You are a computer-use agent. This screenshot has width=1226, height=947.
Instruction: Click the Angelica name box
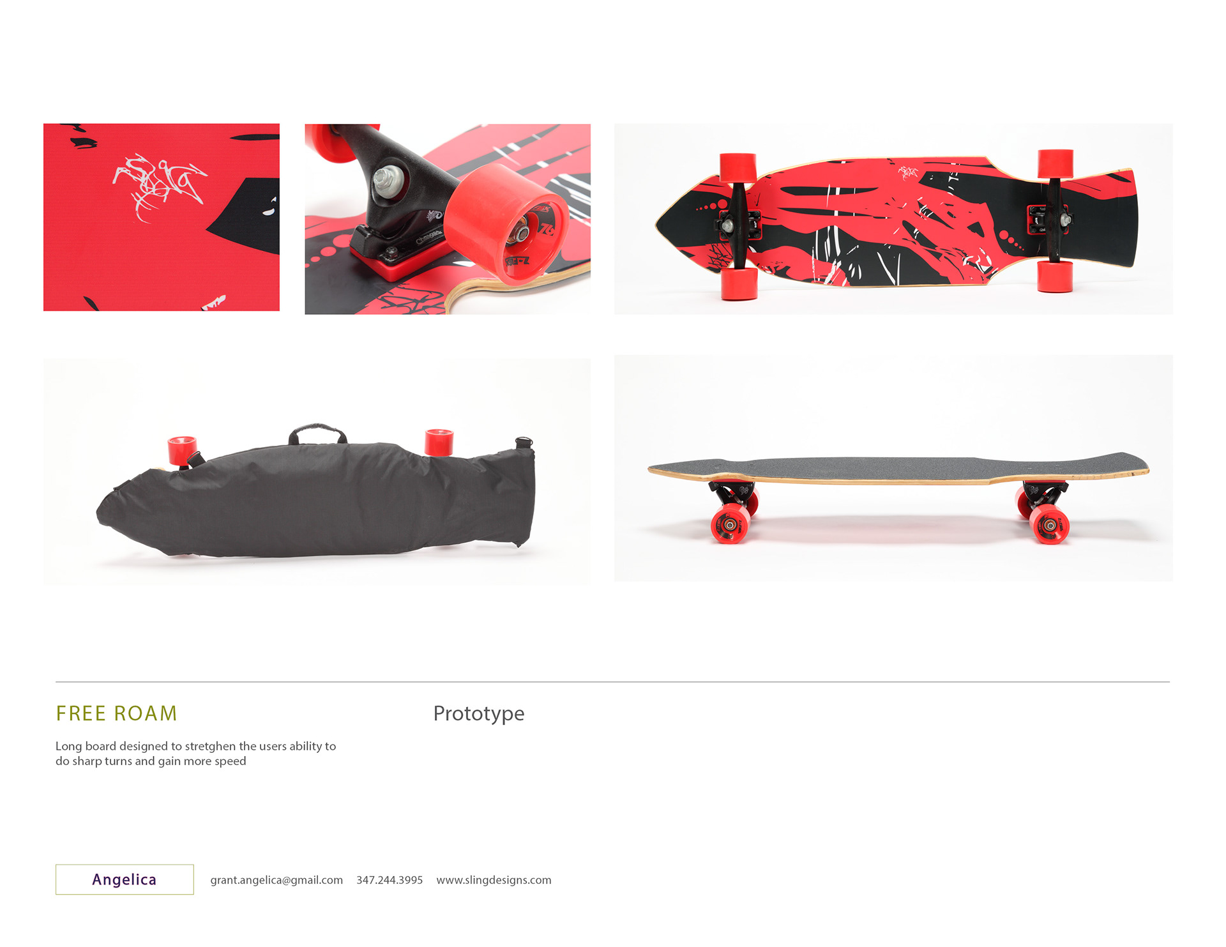tap(125, 879)
